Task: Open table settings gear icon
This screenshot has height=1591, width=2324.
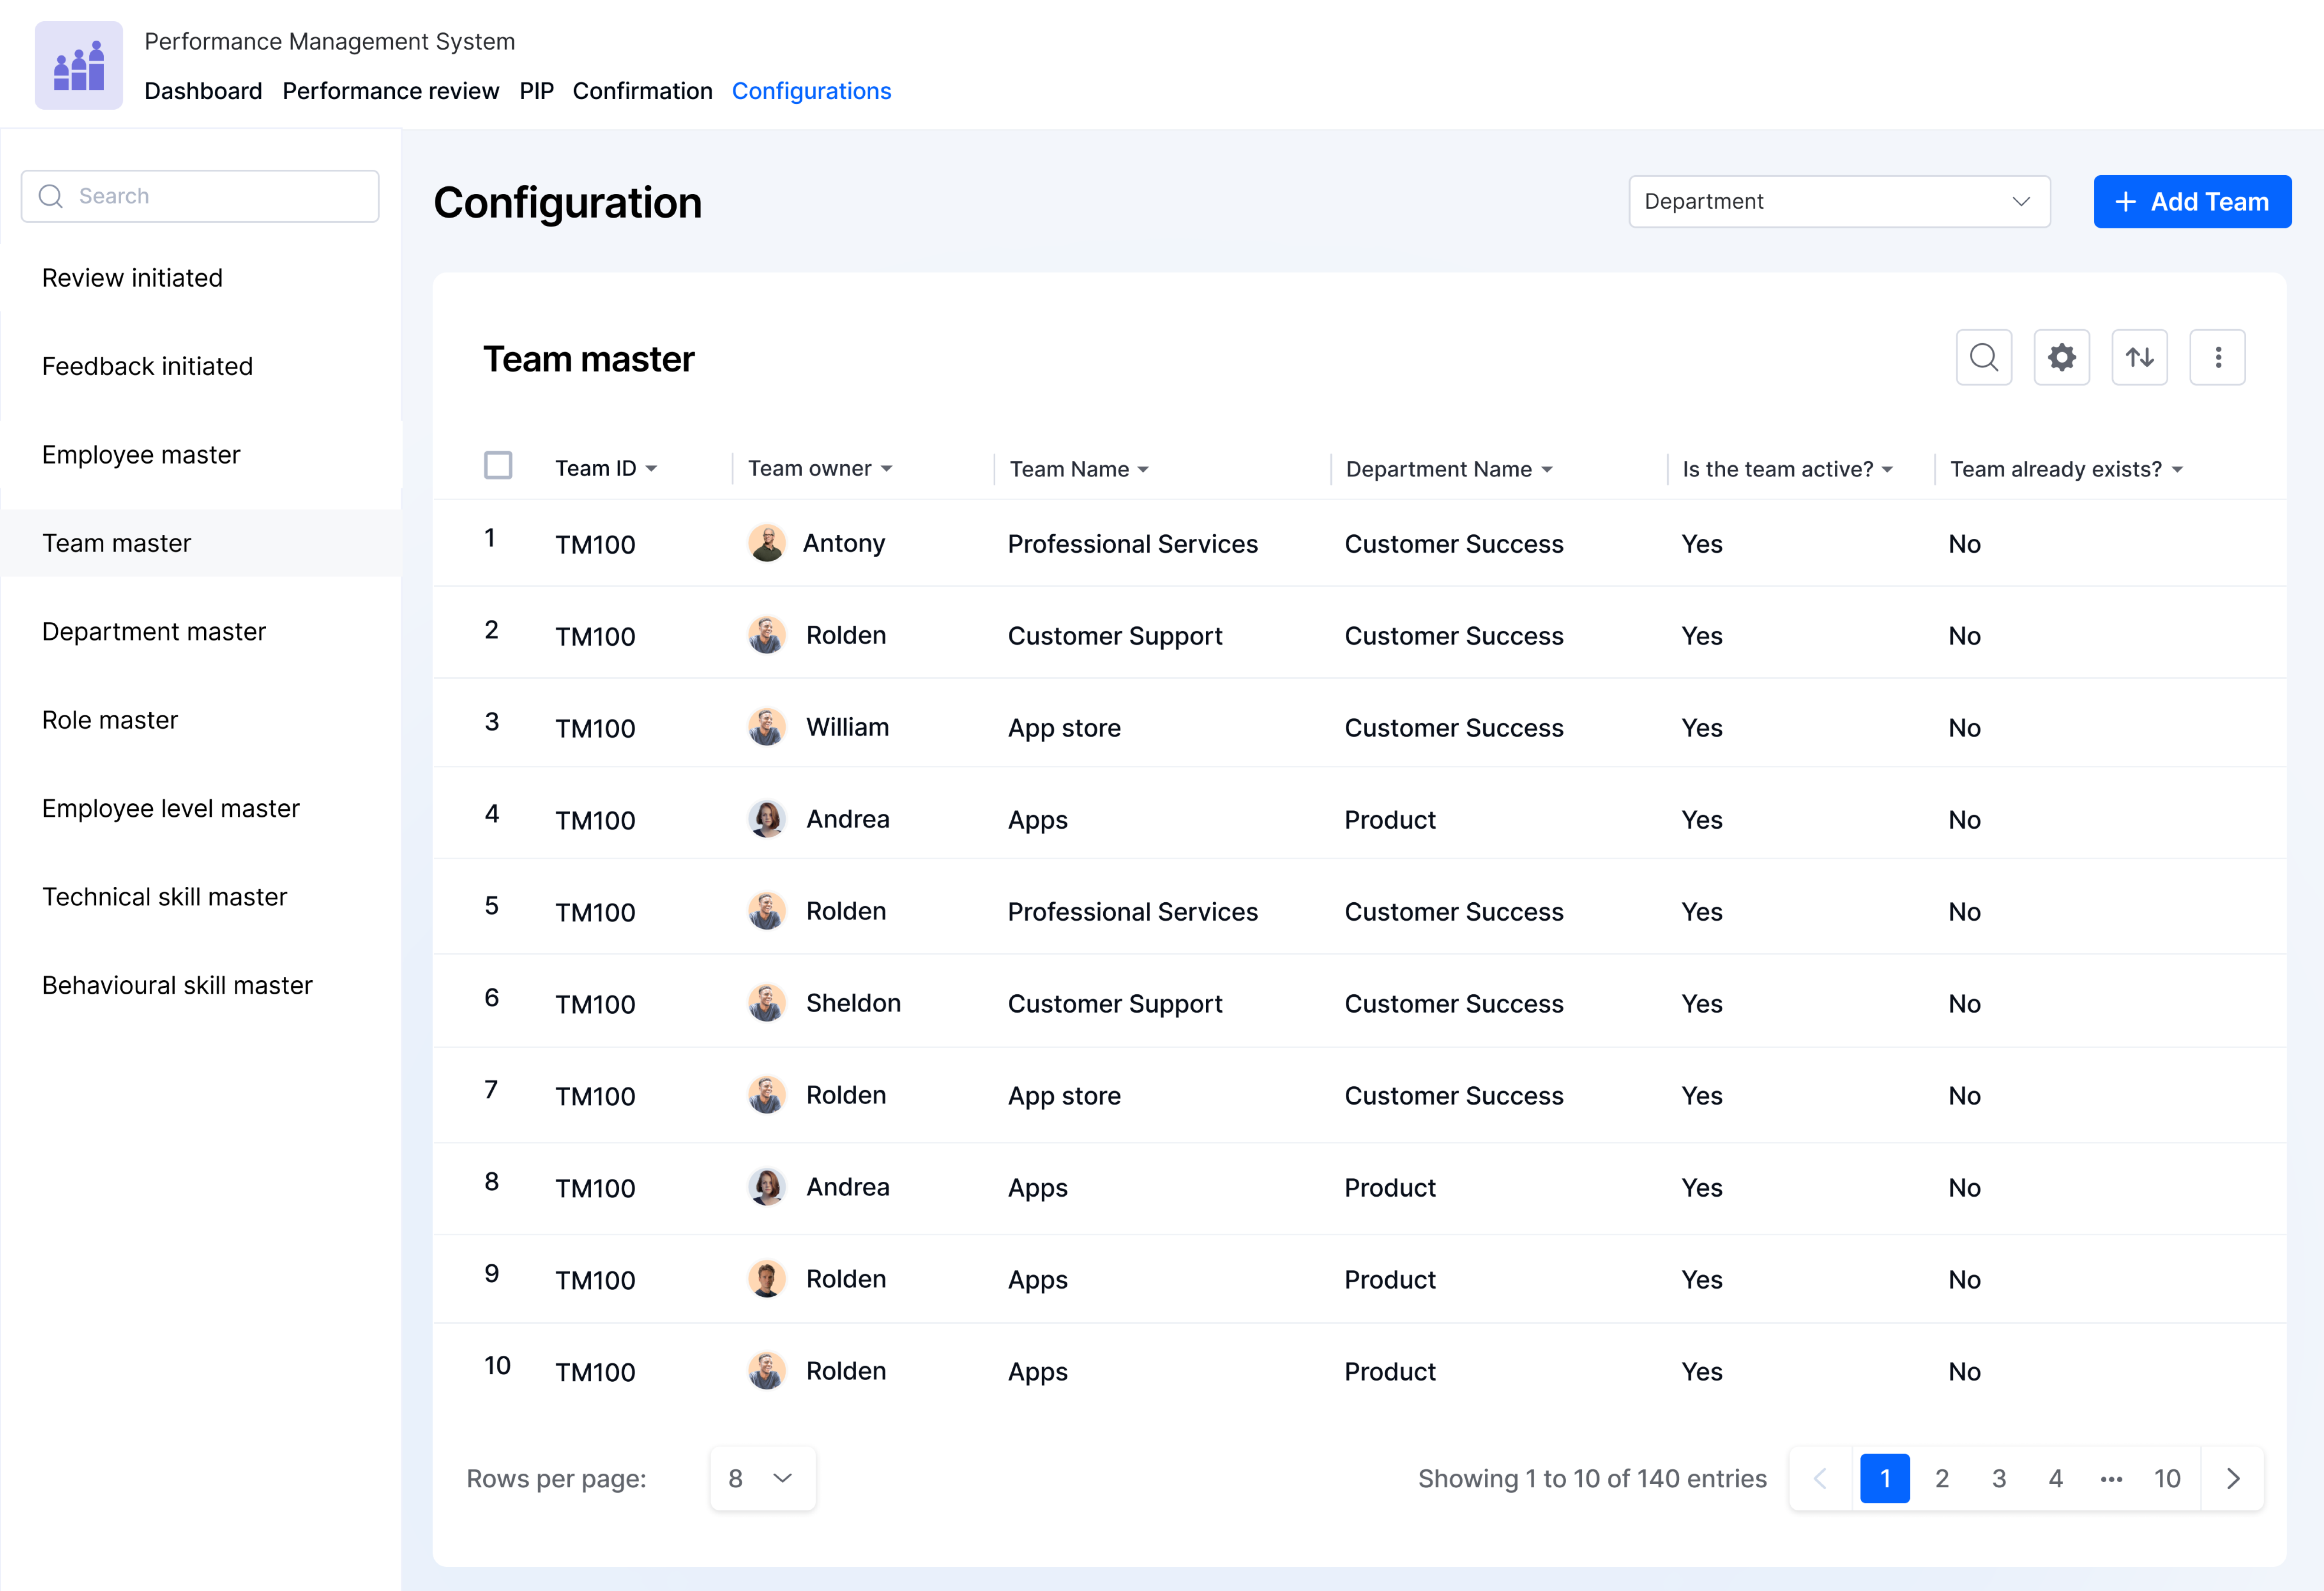Action: 2061,357
